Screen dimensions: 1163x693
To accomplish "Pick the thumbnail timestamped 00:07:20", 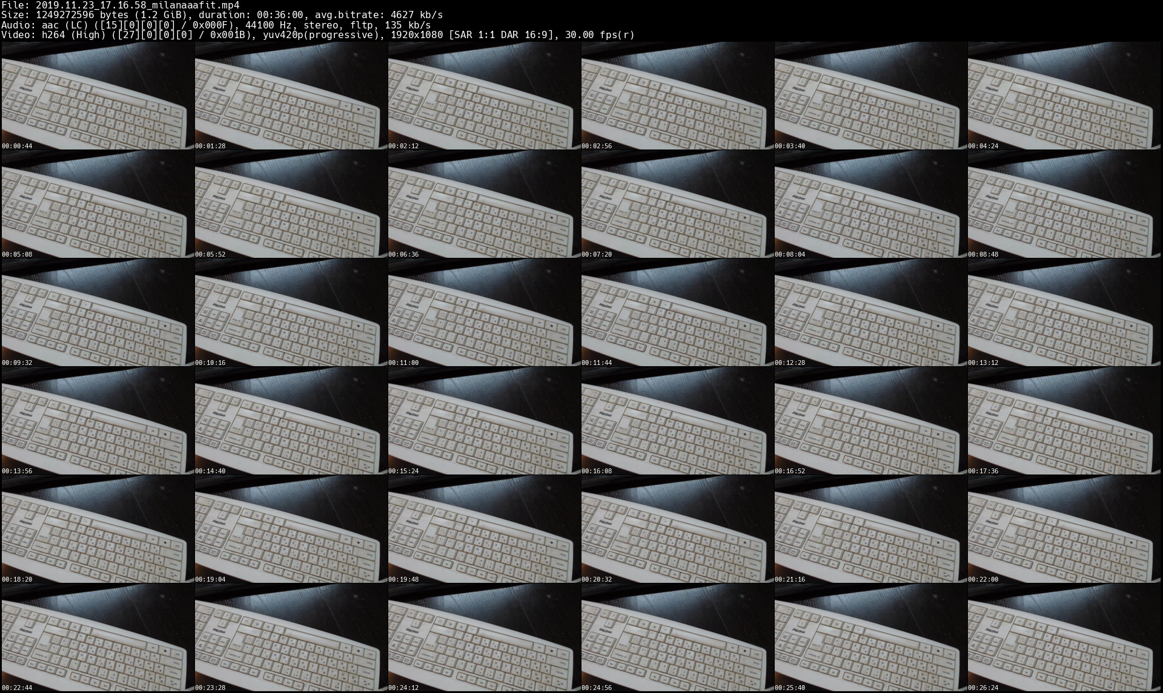I will coord(677,204).
